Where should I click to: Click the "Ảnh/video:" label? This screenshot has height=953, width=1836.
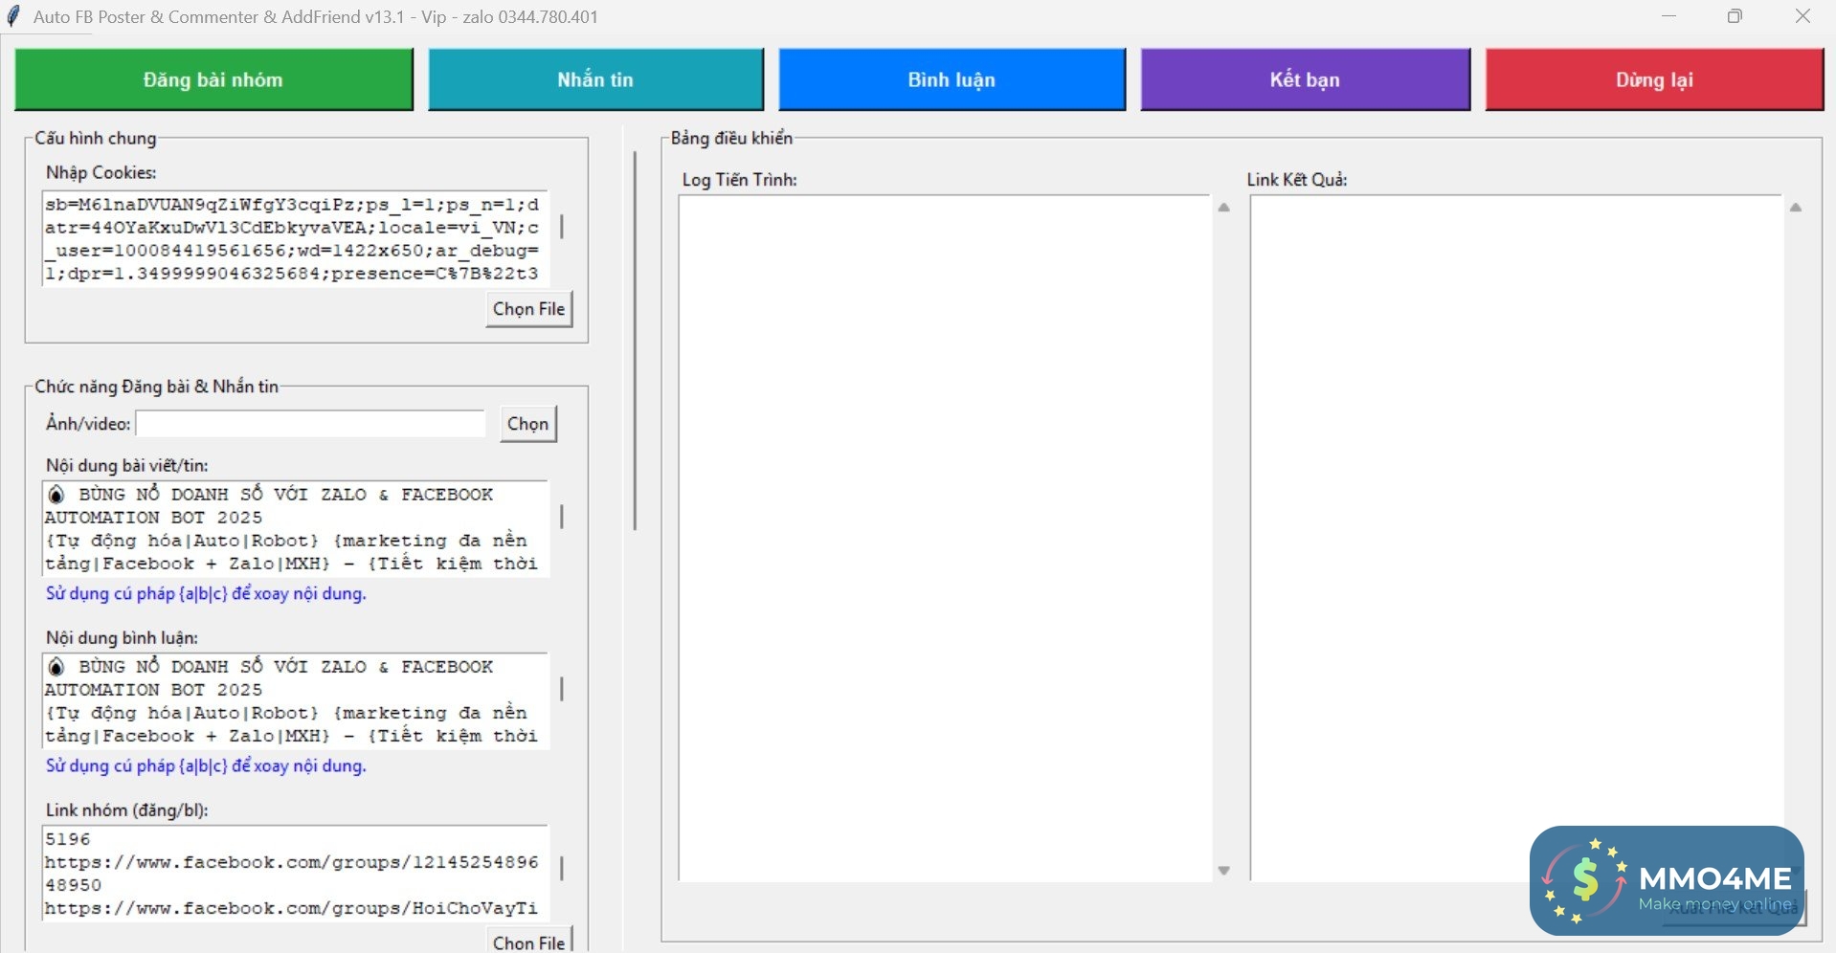click(88, 424)
